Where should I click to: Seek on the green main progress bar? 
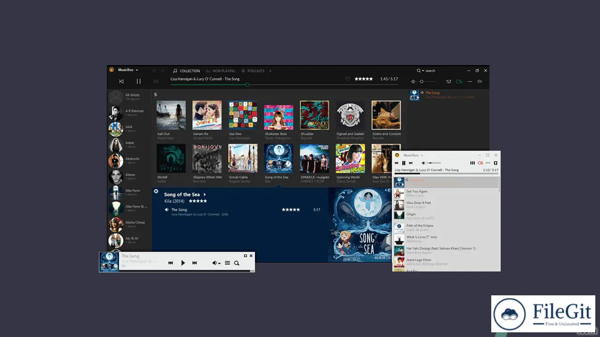(285, 85)
